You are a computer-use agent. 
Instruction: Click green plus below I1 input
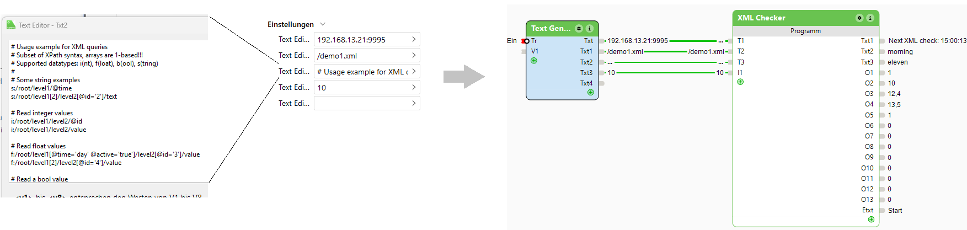click(x=740, y=82)
